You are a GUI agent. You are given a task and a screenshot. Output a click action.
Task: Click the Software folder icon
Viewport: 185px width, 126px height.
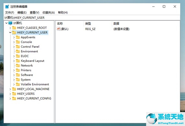click(x=18, y=75)
